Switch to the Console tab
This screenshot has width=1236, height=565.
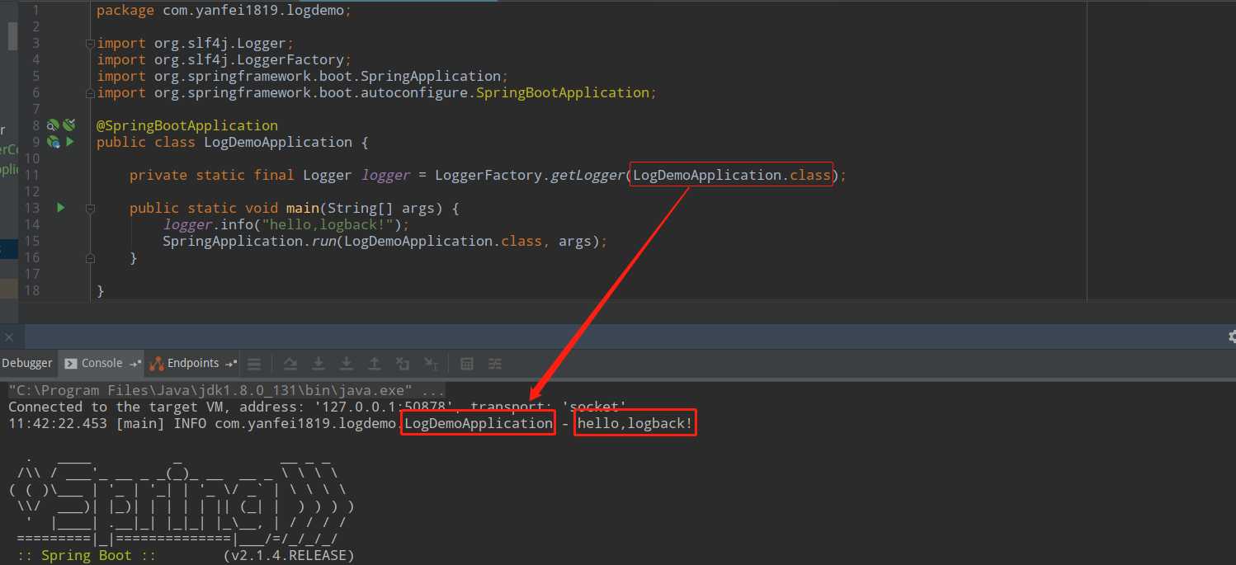[x=101, y=363]
